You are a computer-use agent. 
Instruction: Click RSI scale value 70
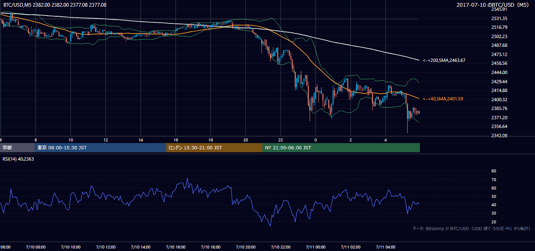point(494,179)
